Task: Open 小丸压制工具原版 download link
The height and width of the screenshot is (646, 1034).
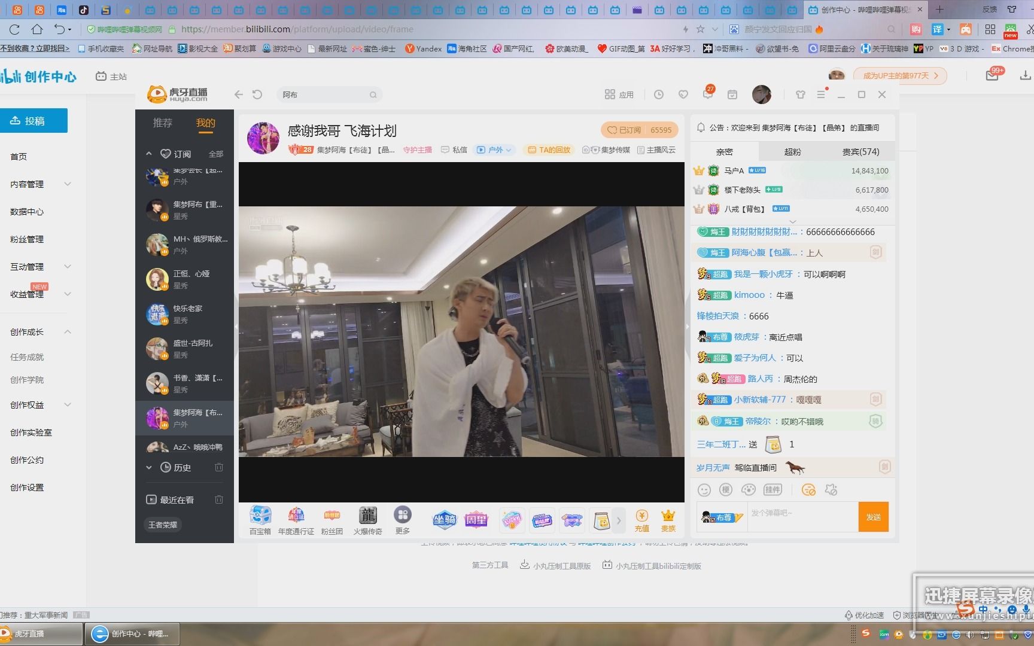Action: tap(555, 565)
